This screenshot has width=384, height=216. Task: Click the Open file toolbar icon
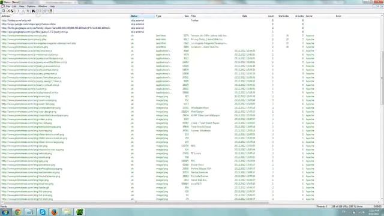click(x=8, y=11)
